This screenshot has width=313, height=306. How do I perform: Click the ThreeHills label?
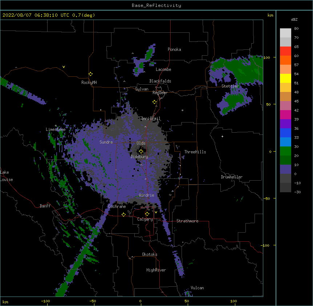(195, 152)
